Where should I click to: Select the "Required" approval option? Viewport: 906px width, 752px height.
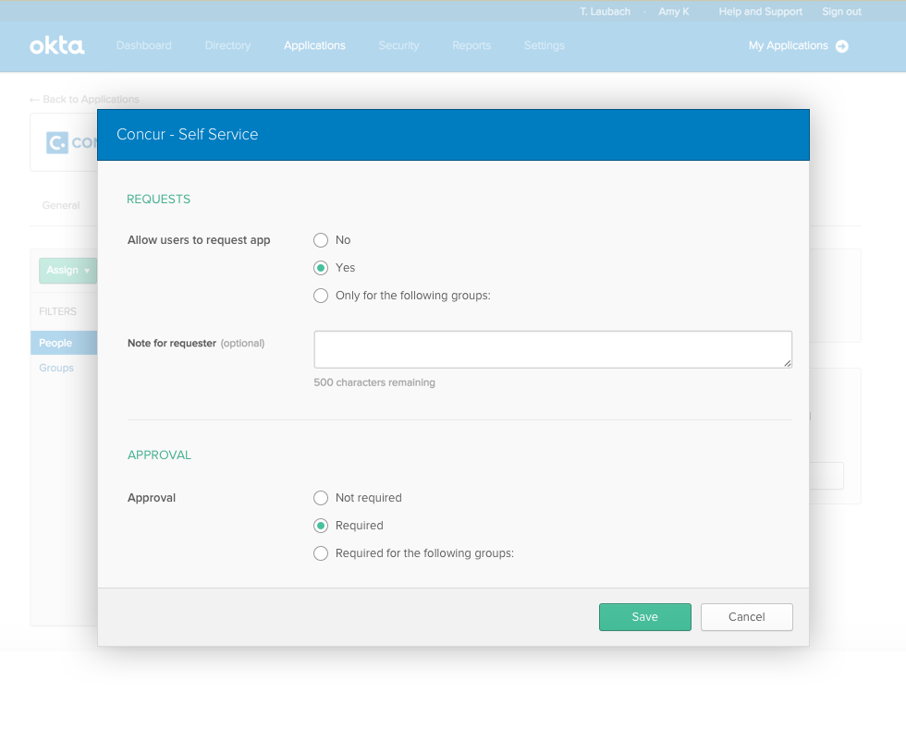click(x=321, y=525)
